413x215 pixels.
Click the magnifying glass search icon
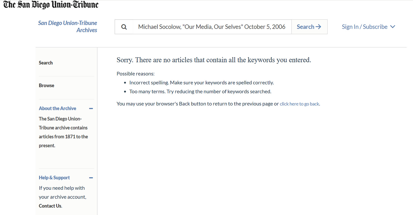[124, 27]
